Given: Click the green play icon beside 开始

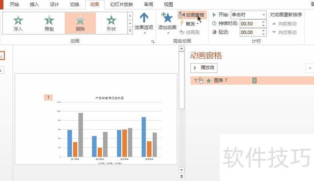Looking at the screenshot, I should [x=214, y=14].
